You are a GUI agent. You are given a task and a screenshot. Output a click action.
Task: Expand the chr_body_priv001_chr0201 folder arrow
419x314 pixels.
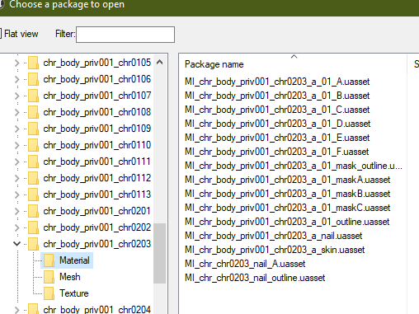click(x=17, y=211)
